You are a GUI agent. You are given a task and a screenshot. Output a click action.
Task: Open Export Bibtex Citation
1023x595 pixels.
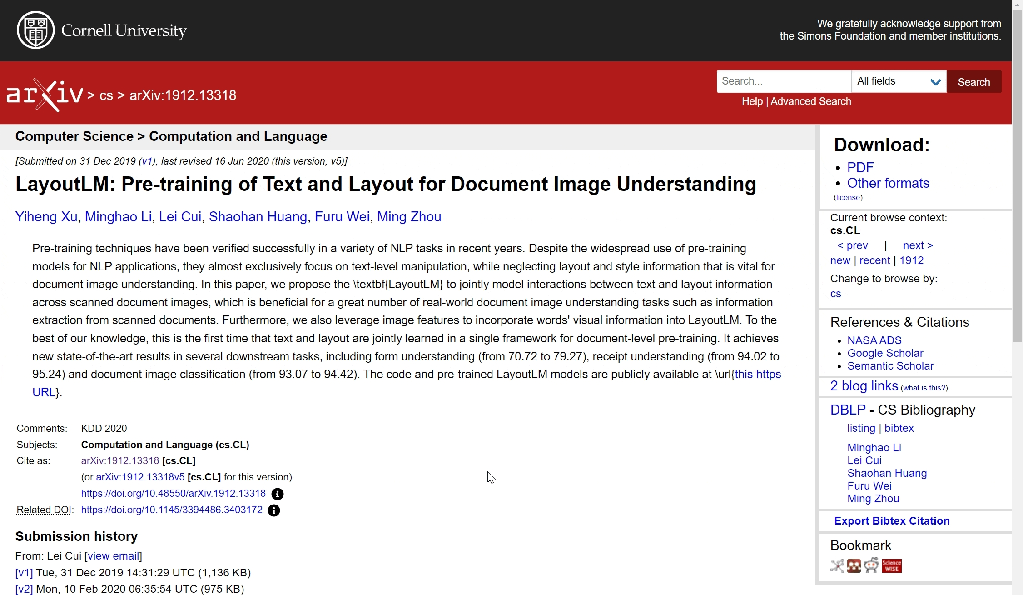pyautogui.click(x=891, y=521)
